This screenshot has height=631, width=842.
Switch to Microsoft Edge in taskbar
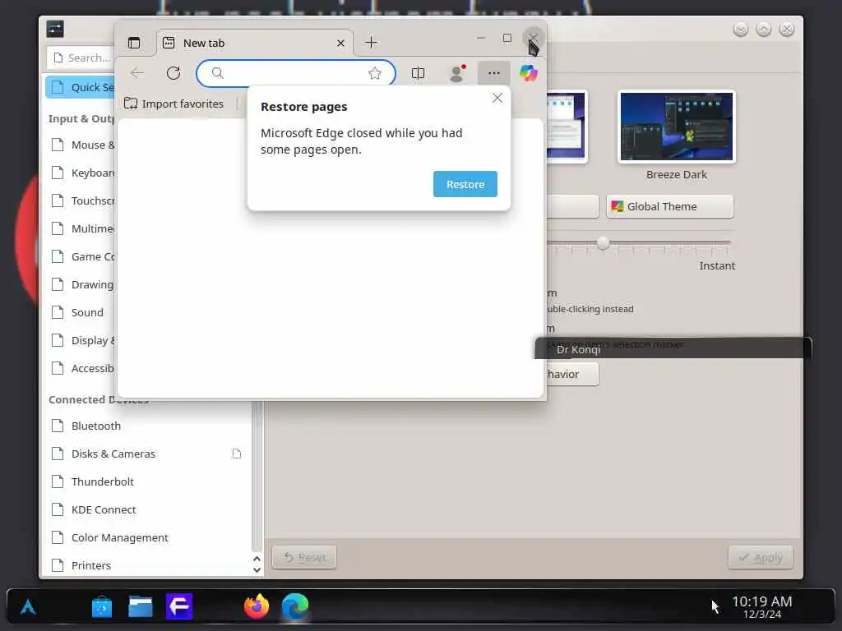point(295,606)
